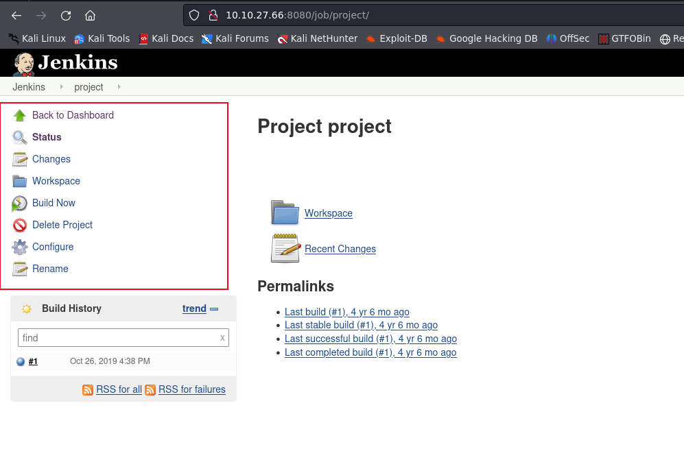The width and height of the screenshot is (684, 473).
Task: Expand the dropdown arrow after project breadcrumb
Action: tap(119, 87)
